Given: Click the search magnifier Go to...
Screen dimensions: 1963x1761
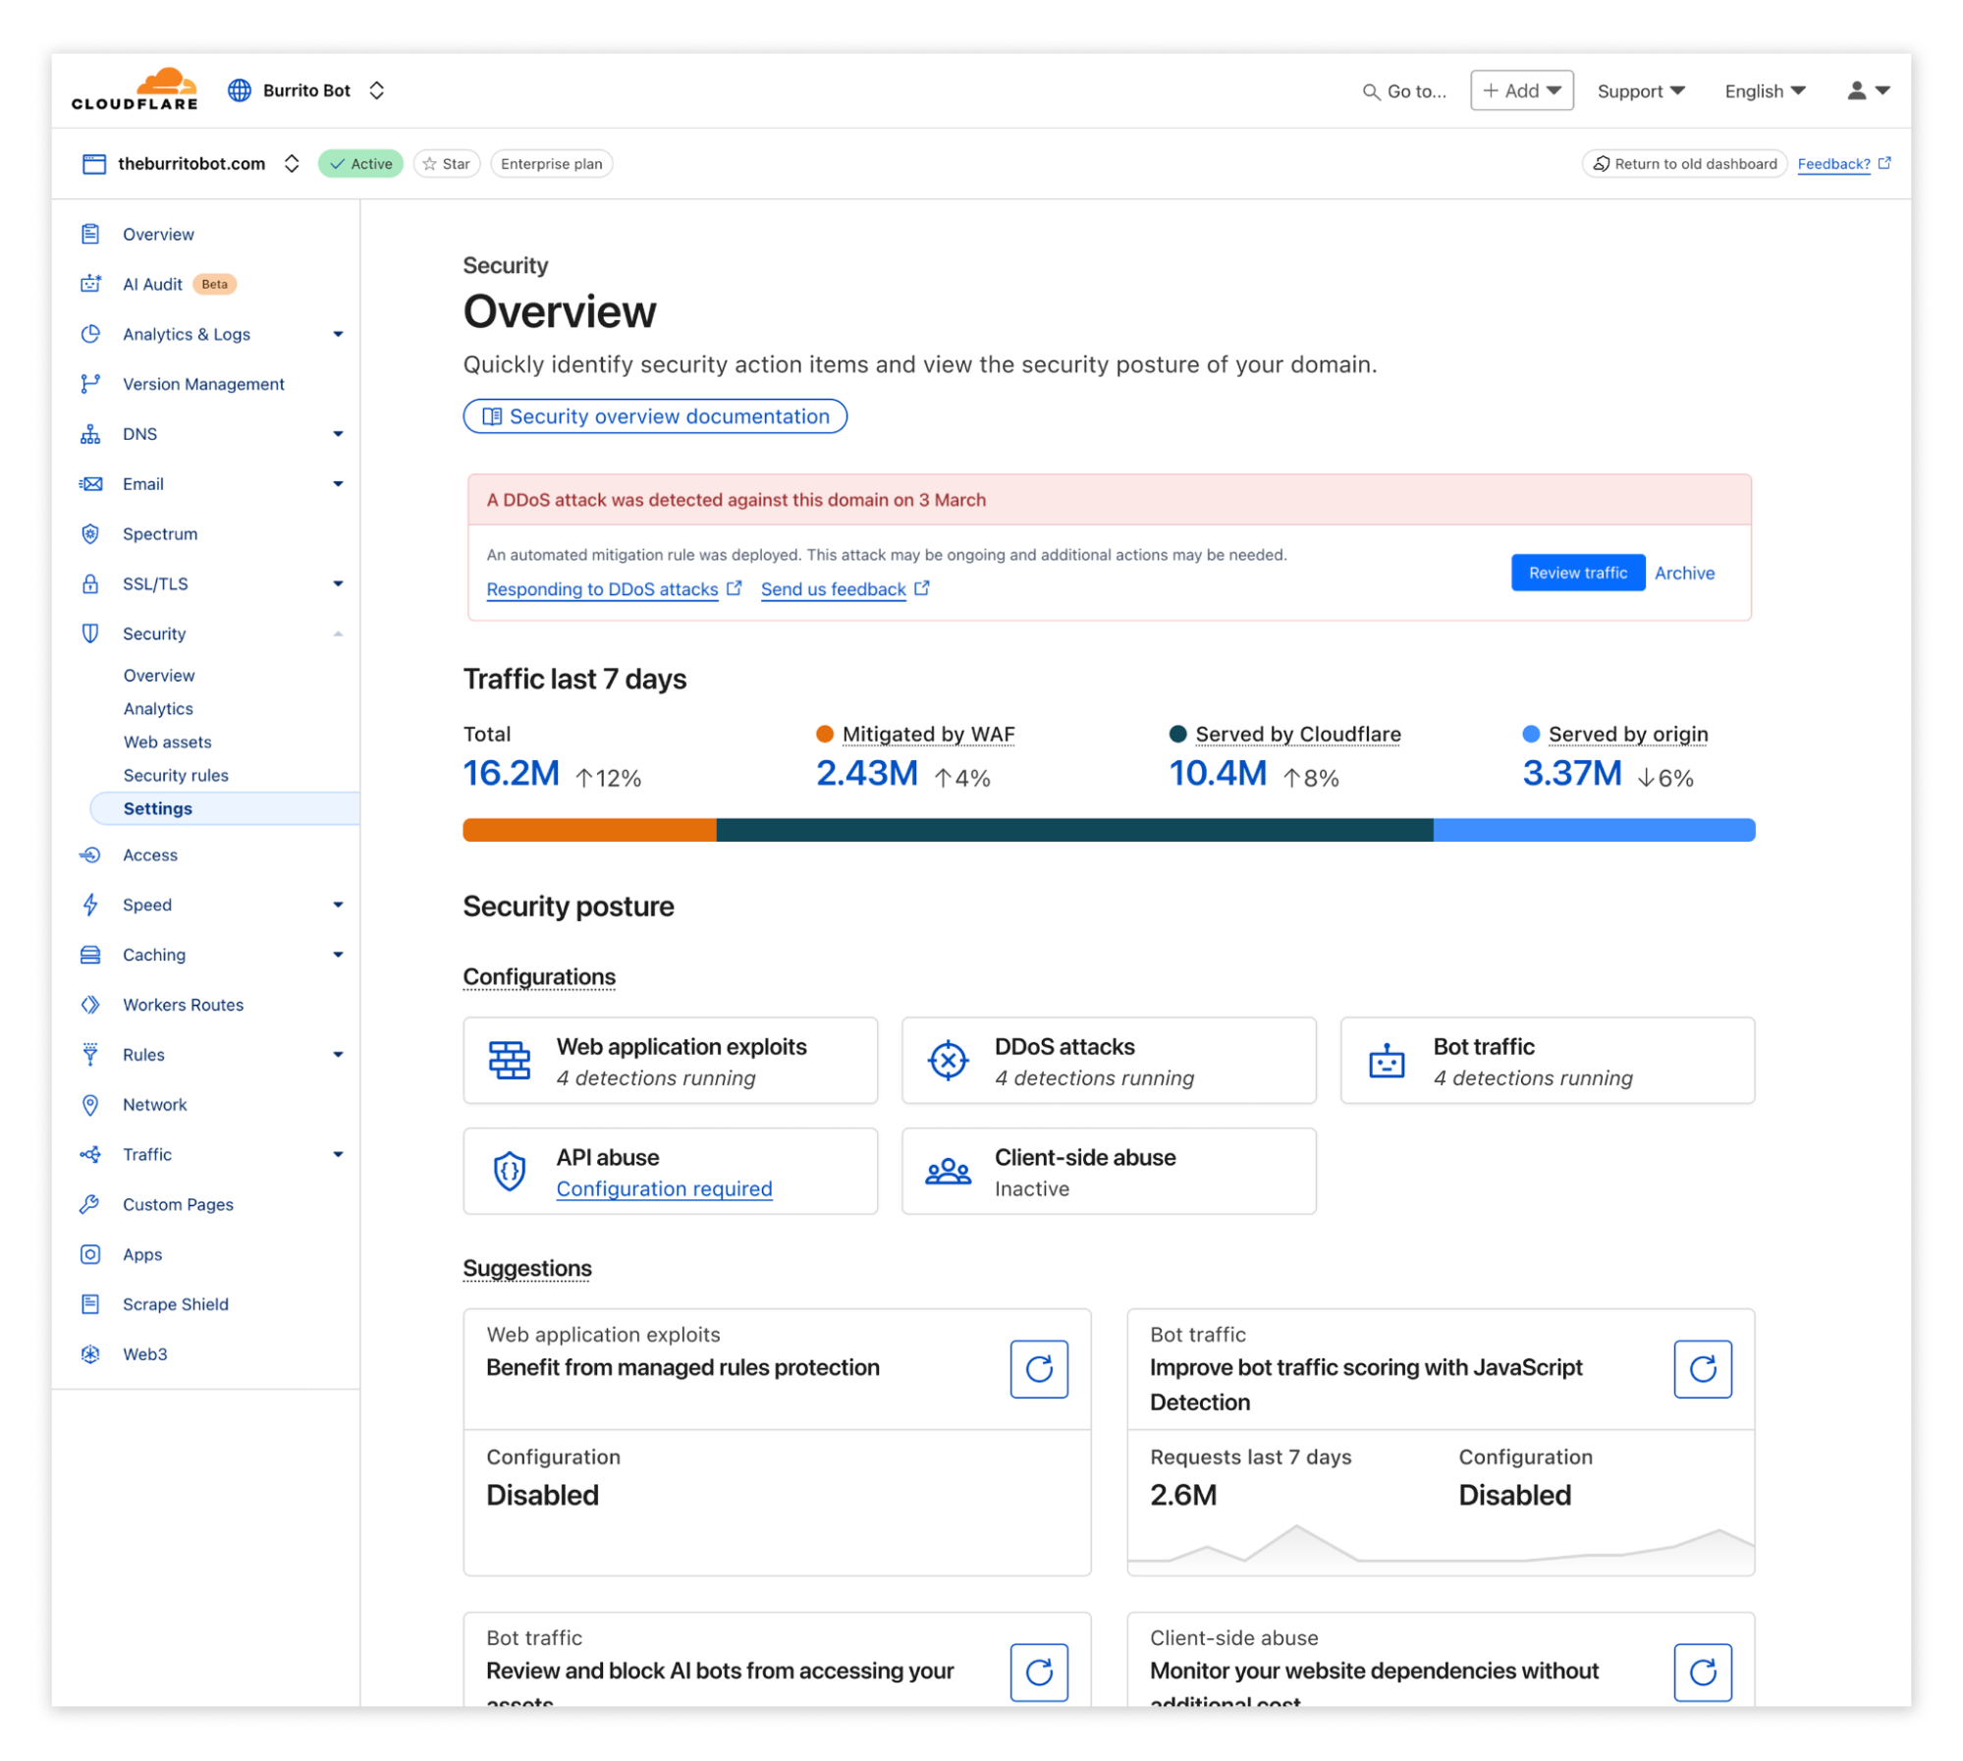Looking at the screenshot, I should pos(1372,91).
